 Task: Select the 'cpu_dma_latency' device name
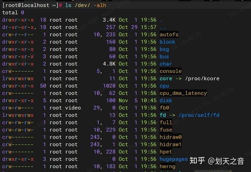[183, 93]
